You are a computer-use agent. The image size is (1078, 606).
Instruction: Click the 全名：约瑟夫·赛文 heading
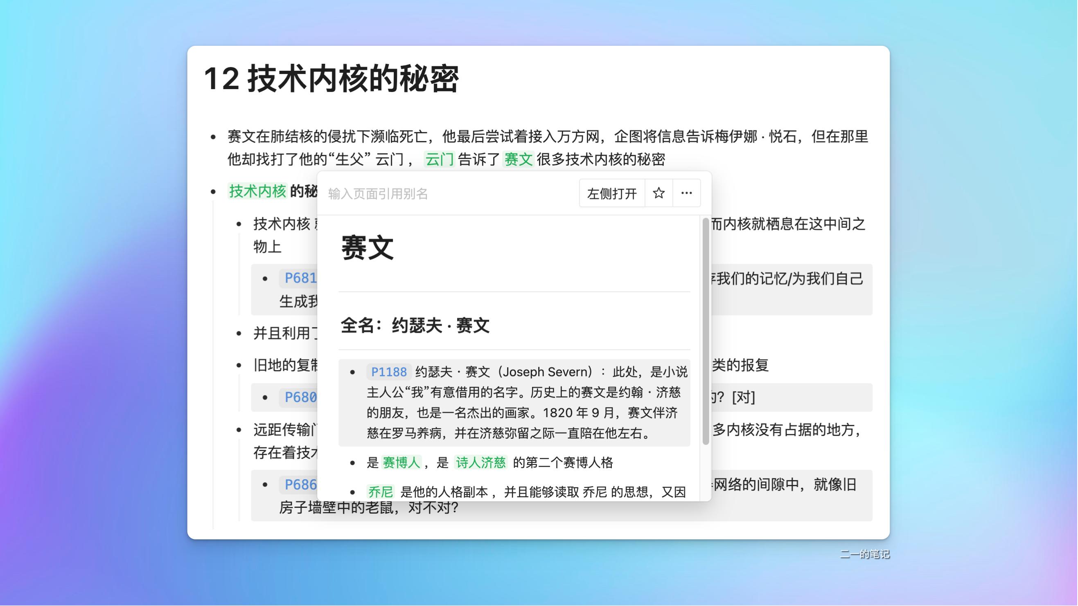click(x=415, y=327)
